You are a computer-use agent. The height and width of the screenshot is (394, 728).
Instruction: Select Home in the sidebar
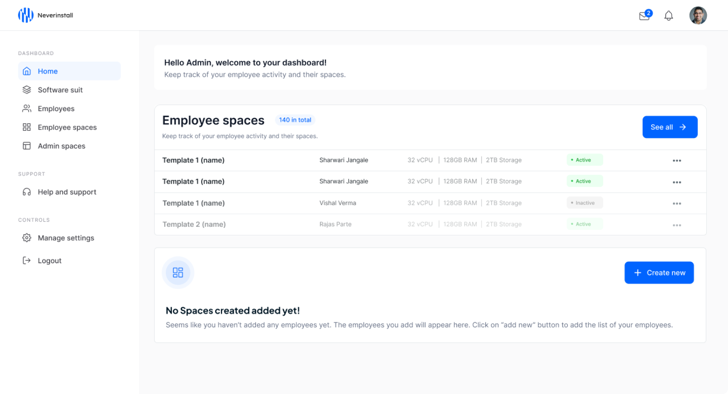[69, 71]
